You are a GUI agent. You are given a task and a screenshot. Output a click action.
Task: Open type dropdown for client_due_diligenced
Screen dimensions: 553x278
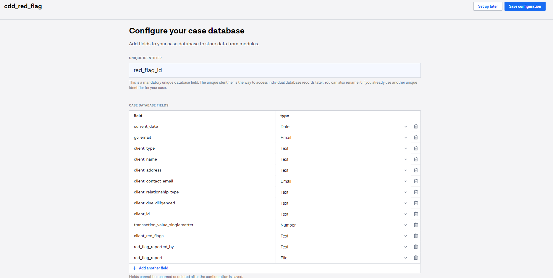coord(343,203)
